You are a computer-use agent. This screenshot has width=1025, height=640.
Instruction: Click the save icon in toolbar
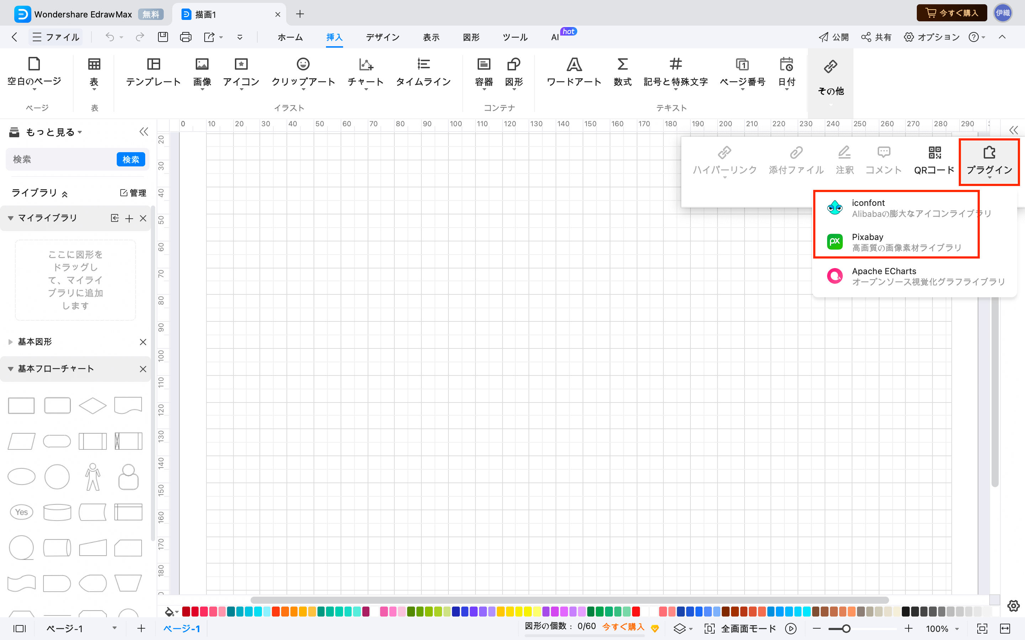[163, 37]
